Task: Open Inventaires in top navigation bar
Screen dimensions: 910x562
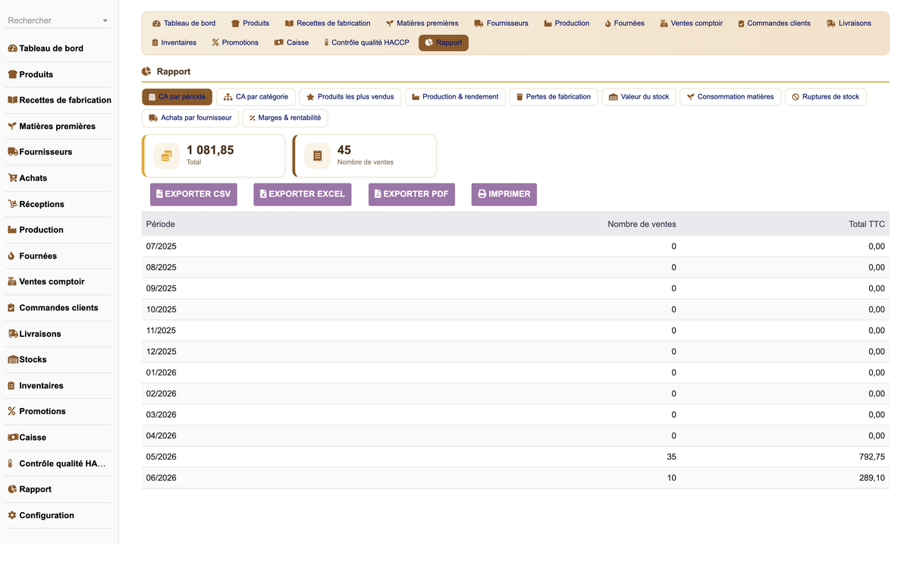Action: coord(174,42)
